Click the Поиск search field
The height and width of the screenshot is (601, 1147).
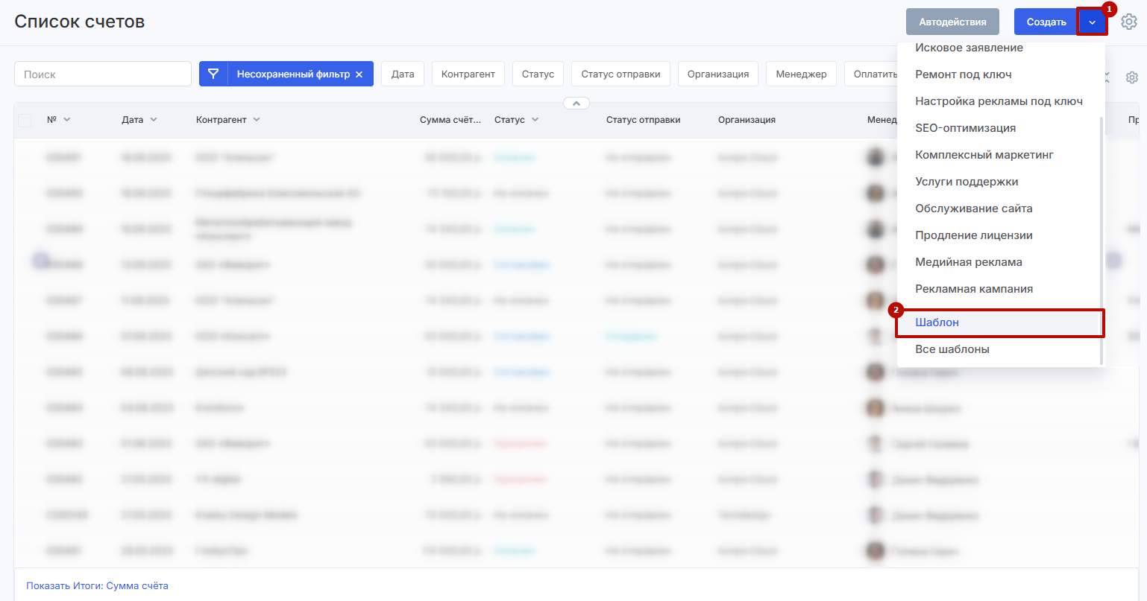[x=103, y=74]
